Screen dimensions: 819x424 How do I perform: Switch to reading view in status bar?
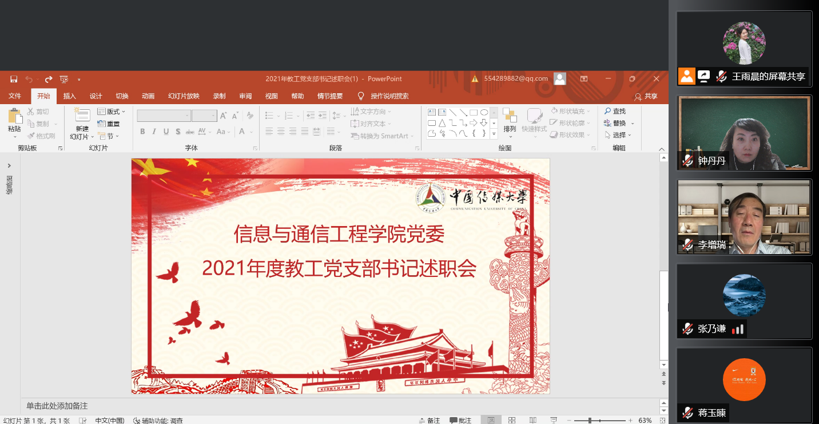[x=533, y=421]
